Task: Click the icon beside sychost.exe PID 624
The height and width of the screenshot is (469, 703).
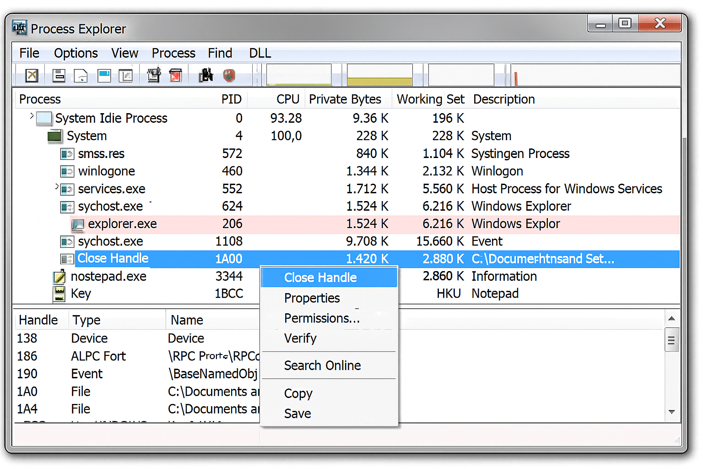Action: click(x=67, y=207)
